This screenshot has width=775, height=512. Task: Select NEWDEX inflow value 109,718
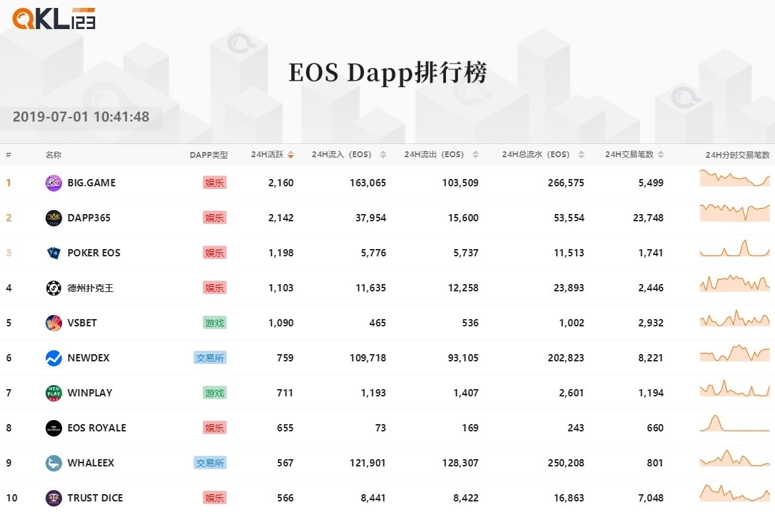(368, 358)
